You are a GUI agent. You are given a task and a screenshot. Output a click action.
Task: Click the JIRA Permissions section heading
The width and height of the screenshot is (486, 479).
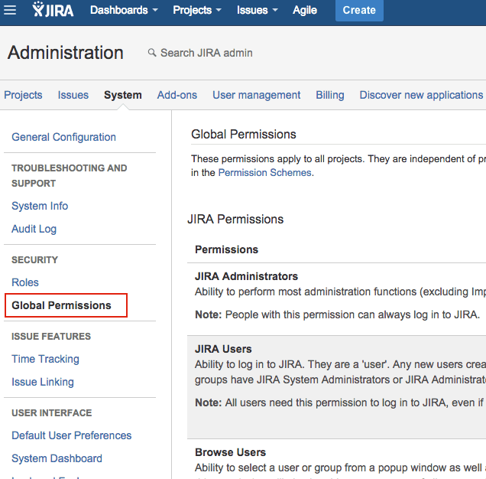pos(235,219)
